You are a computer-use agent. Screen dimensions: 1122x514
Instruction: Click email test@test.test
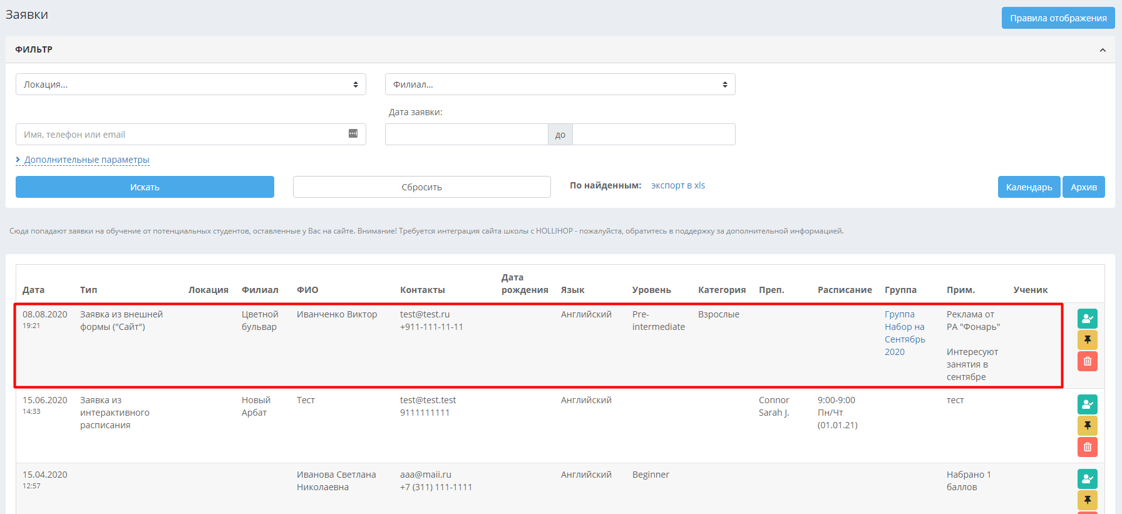tap(428, 400)
